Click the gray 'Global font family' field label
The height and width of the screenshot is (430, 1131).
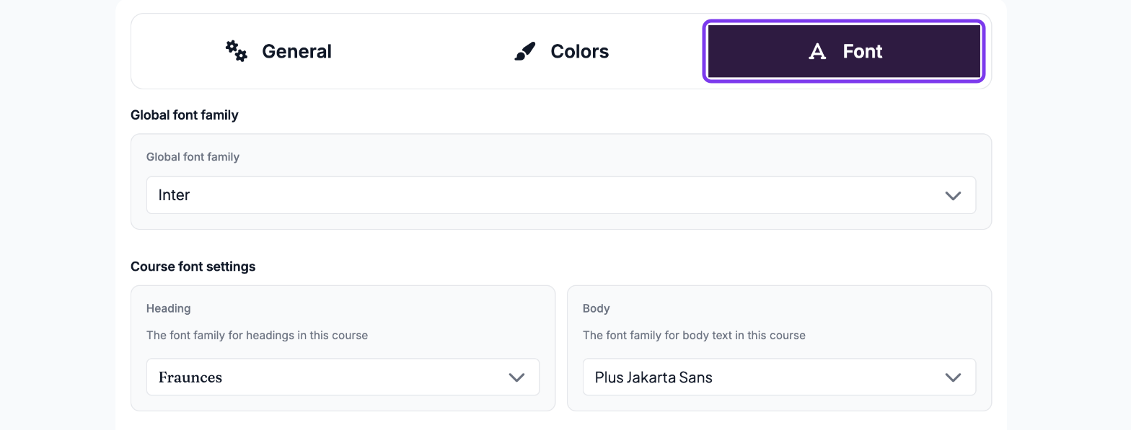point(193,157)
